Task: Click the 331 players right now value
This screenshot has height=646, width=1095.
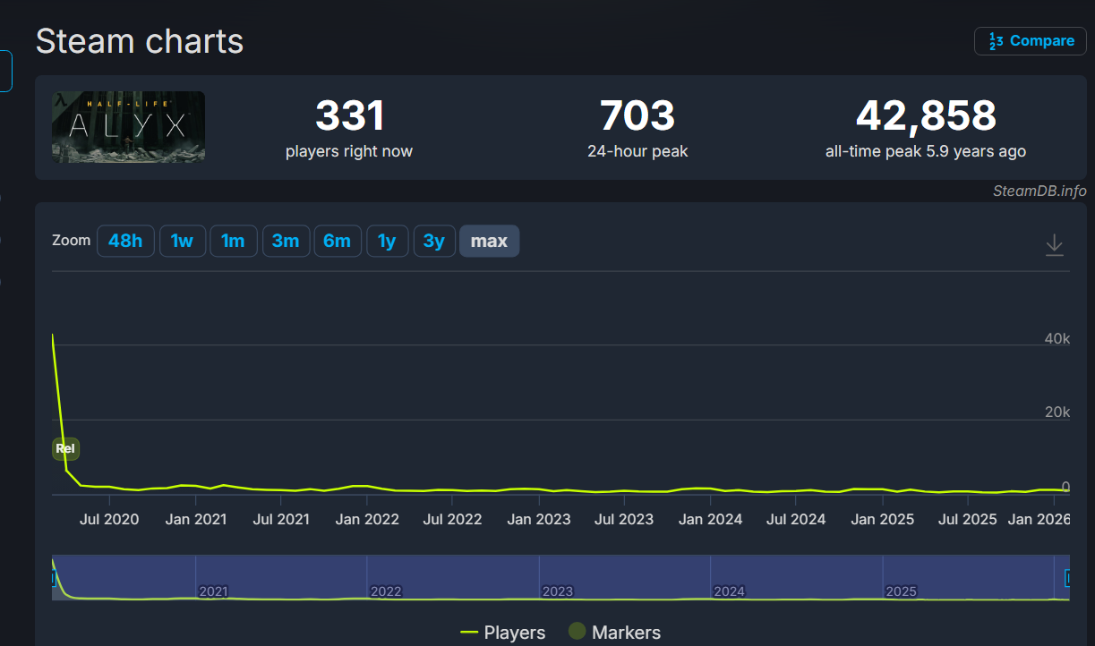Action: coord(349,116)
